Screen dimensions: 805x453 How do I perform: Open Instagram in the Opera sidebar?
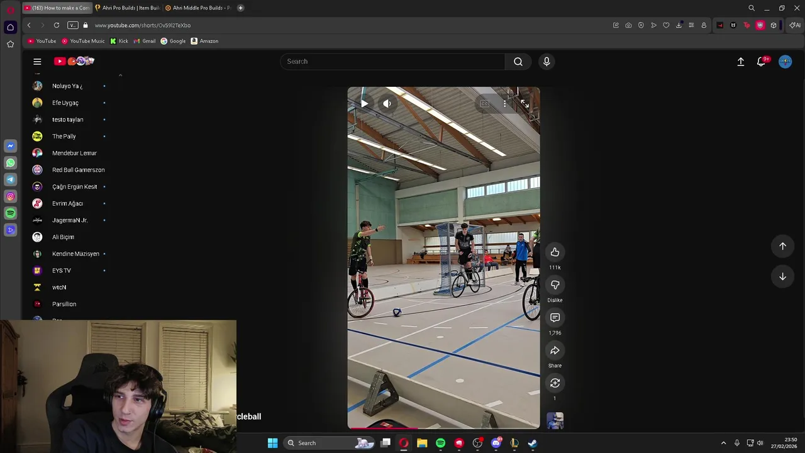coord(10,196)
